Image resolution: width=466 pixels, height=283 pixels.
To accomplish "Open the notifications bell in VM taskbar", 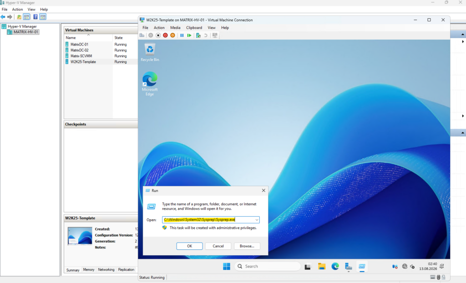I will pos(442,266).
